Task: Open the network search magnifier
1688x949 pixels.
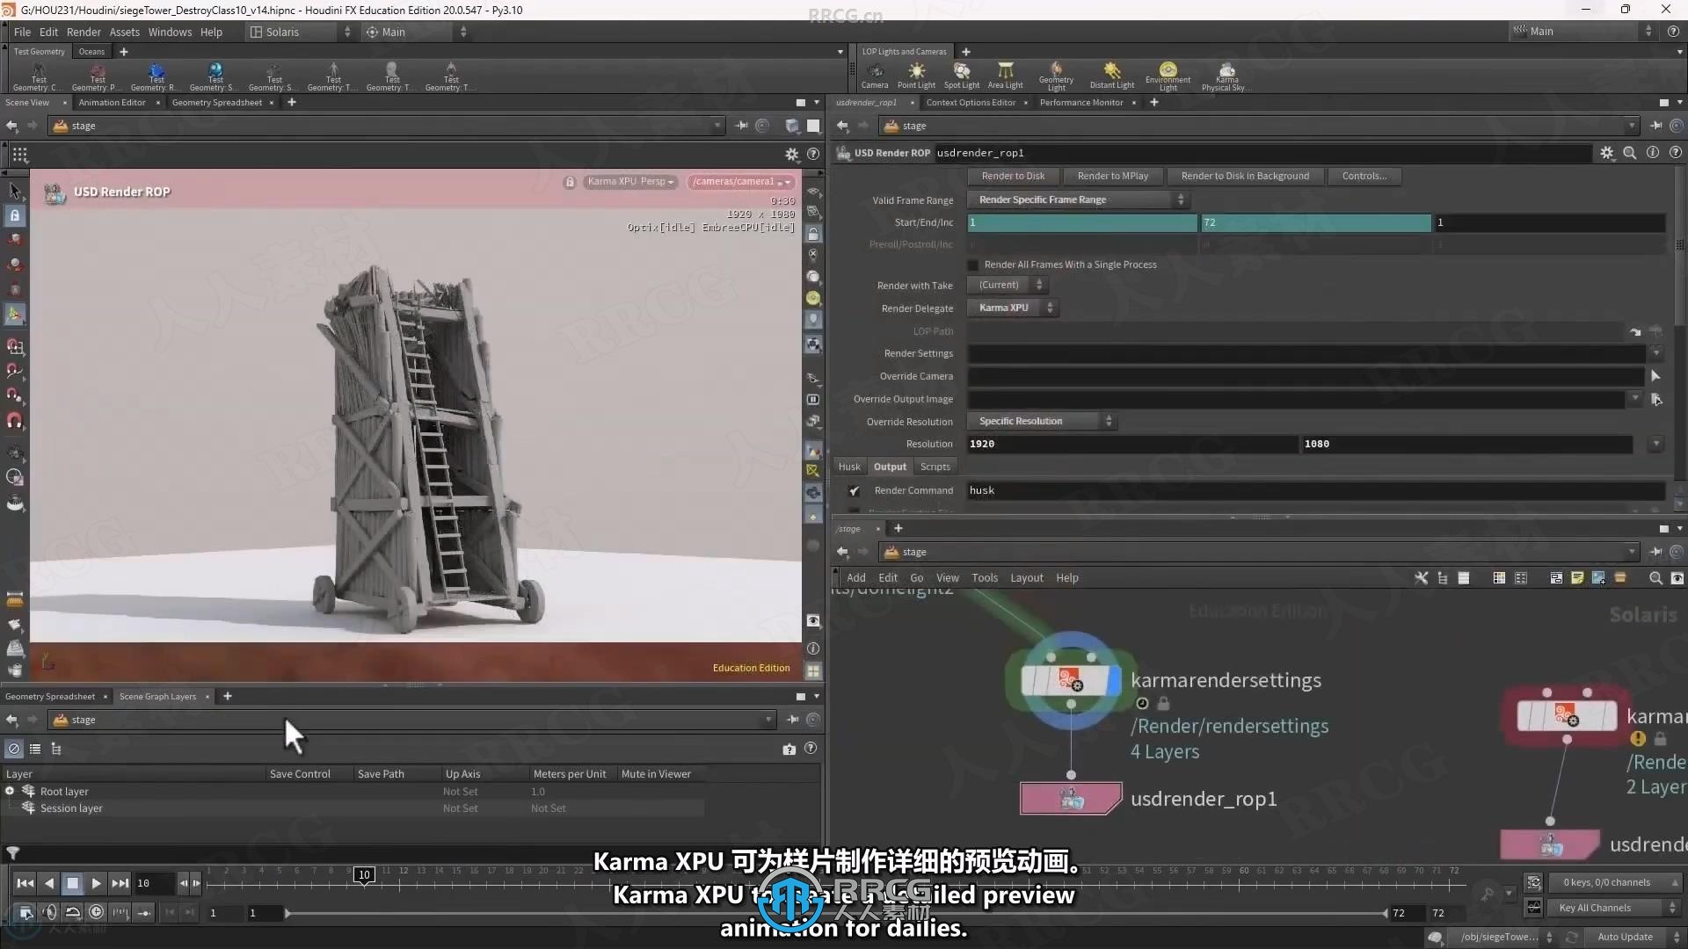Action: 1655,578
